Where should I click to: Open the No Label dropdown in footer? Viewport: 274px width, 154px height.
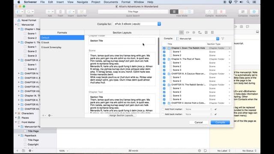tap(223, 151)
